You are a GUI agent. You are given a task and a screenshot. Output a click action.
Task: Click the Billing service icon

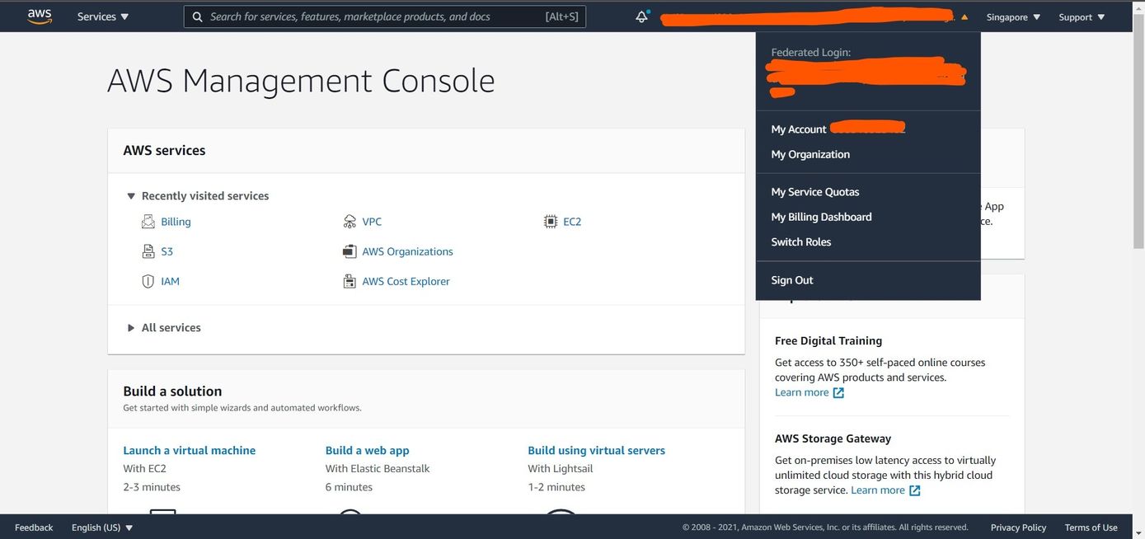click(148, 222)
